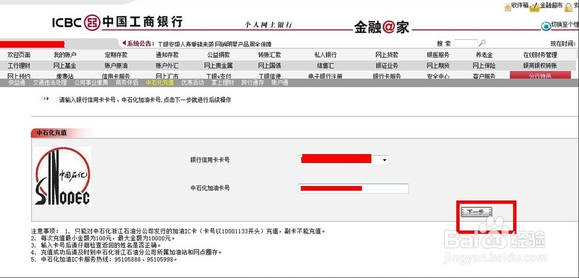Open the 结售汇 menu
This screenshot has height=278, width=579.
(325, 65)
